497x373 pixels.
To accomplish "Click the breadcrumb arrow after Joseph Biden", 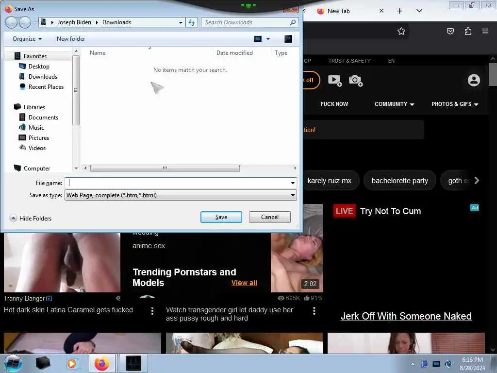I will tap(97, 22).
